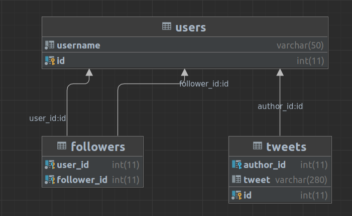Select the users table header
This screenshot has height=216, width=352.
(x=185, y=27)
